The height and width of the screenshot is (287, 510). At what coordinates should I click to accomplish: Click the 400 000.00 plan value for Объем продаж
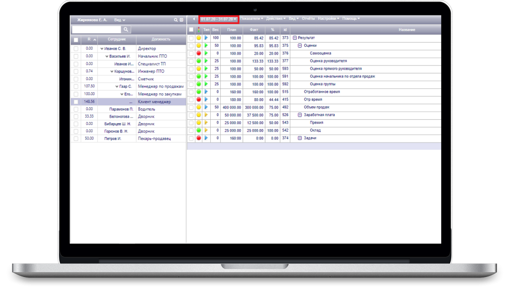point(232,107)
